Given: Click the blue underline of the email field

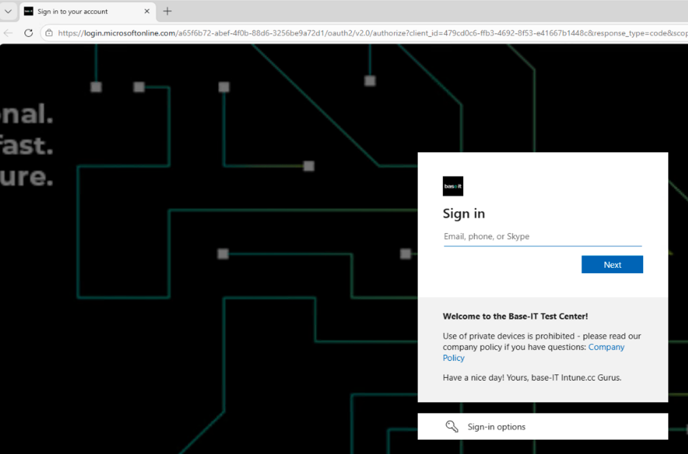Looking at the screenshot, I should click(542, 245).
